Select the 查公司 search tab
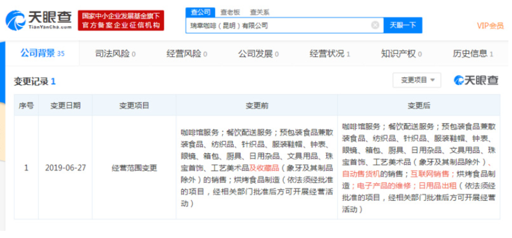 tap(201, 13)
